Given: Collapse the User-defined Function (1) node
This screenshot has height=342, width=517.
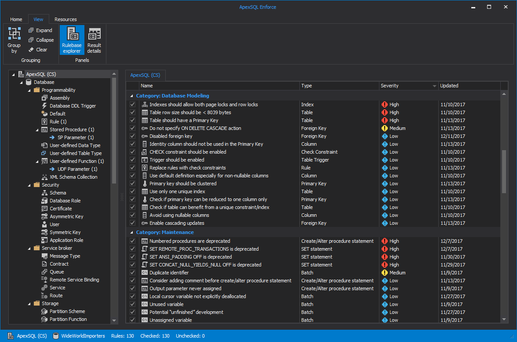Looking at the screenshot, I should (x=37, y=161).
